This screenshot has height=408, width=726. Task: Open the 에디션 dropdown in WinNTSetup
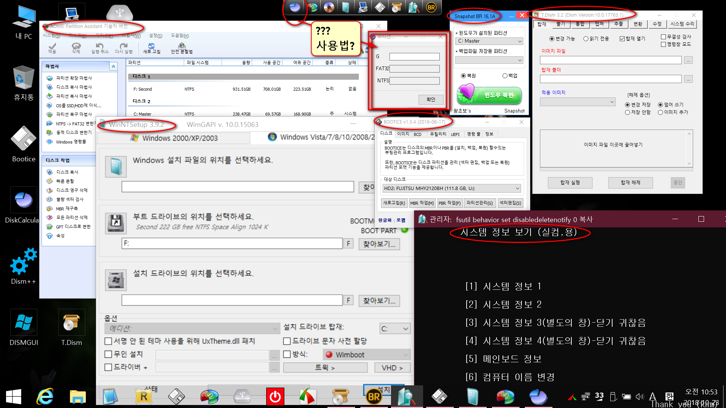tap(192, 329)
